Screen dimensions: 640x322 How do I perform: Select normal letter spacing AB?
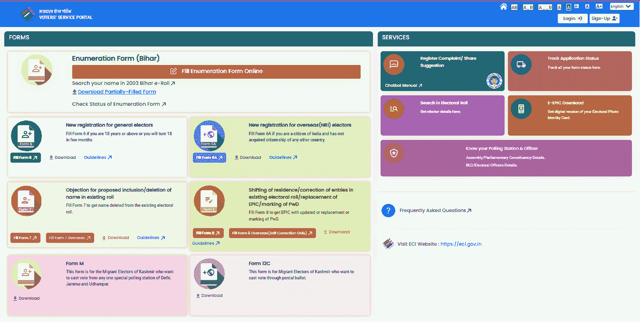(514, 7)
